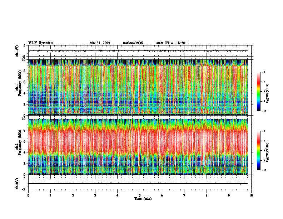Image resolution: width=283 pixels, height=219 pixels.
Task: Click the time axis tick label '2'
Action: (73, 195)
